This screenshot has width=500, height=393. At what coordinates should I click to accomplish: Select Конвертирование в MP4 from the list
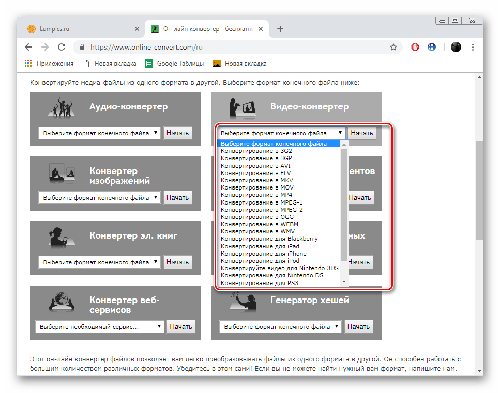point(262,195)
